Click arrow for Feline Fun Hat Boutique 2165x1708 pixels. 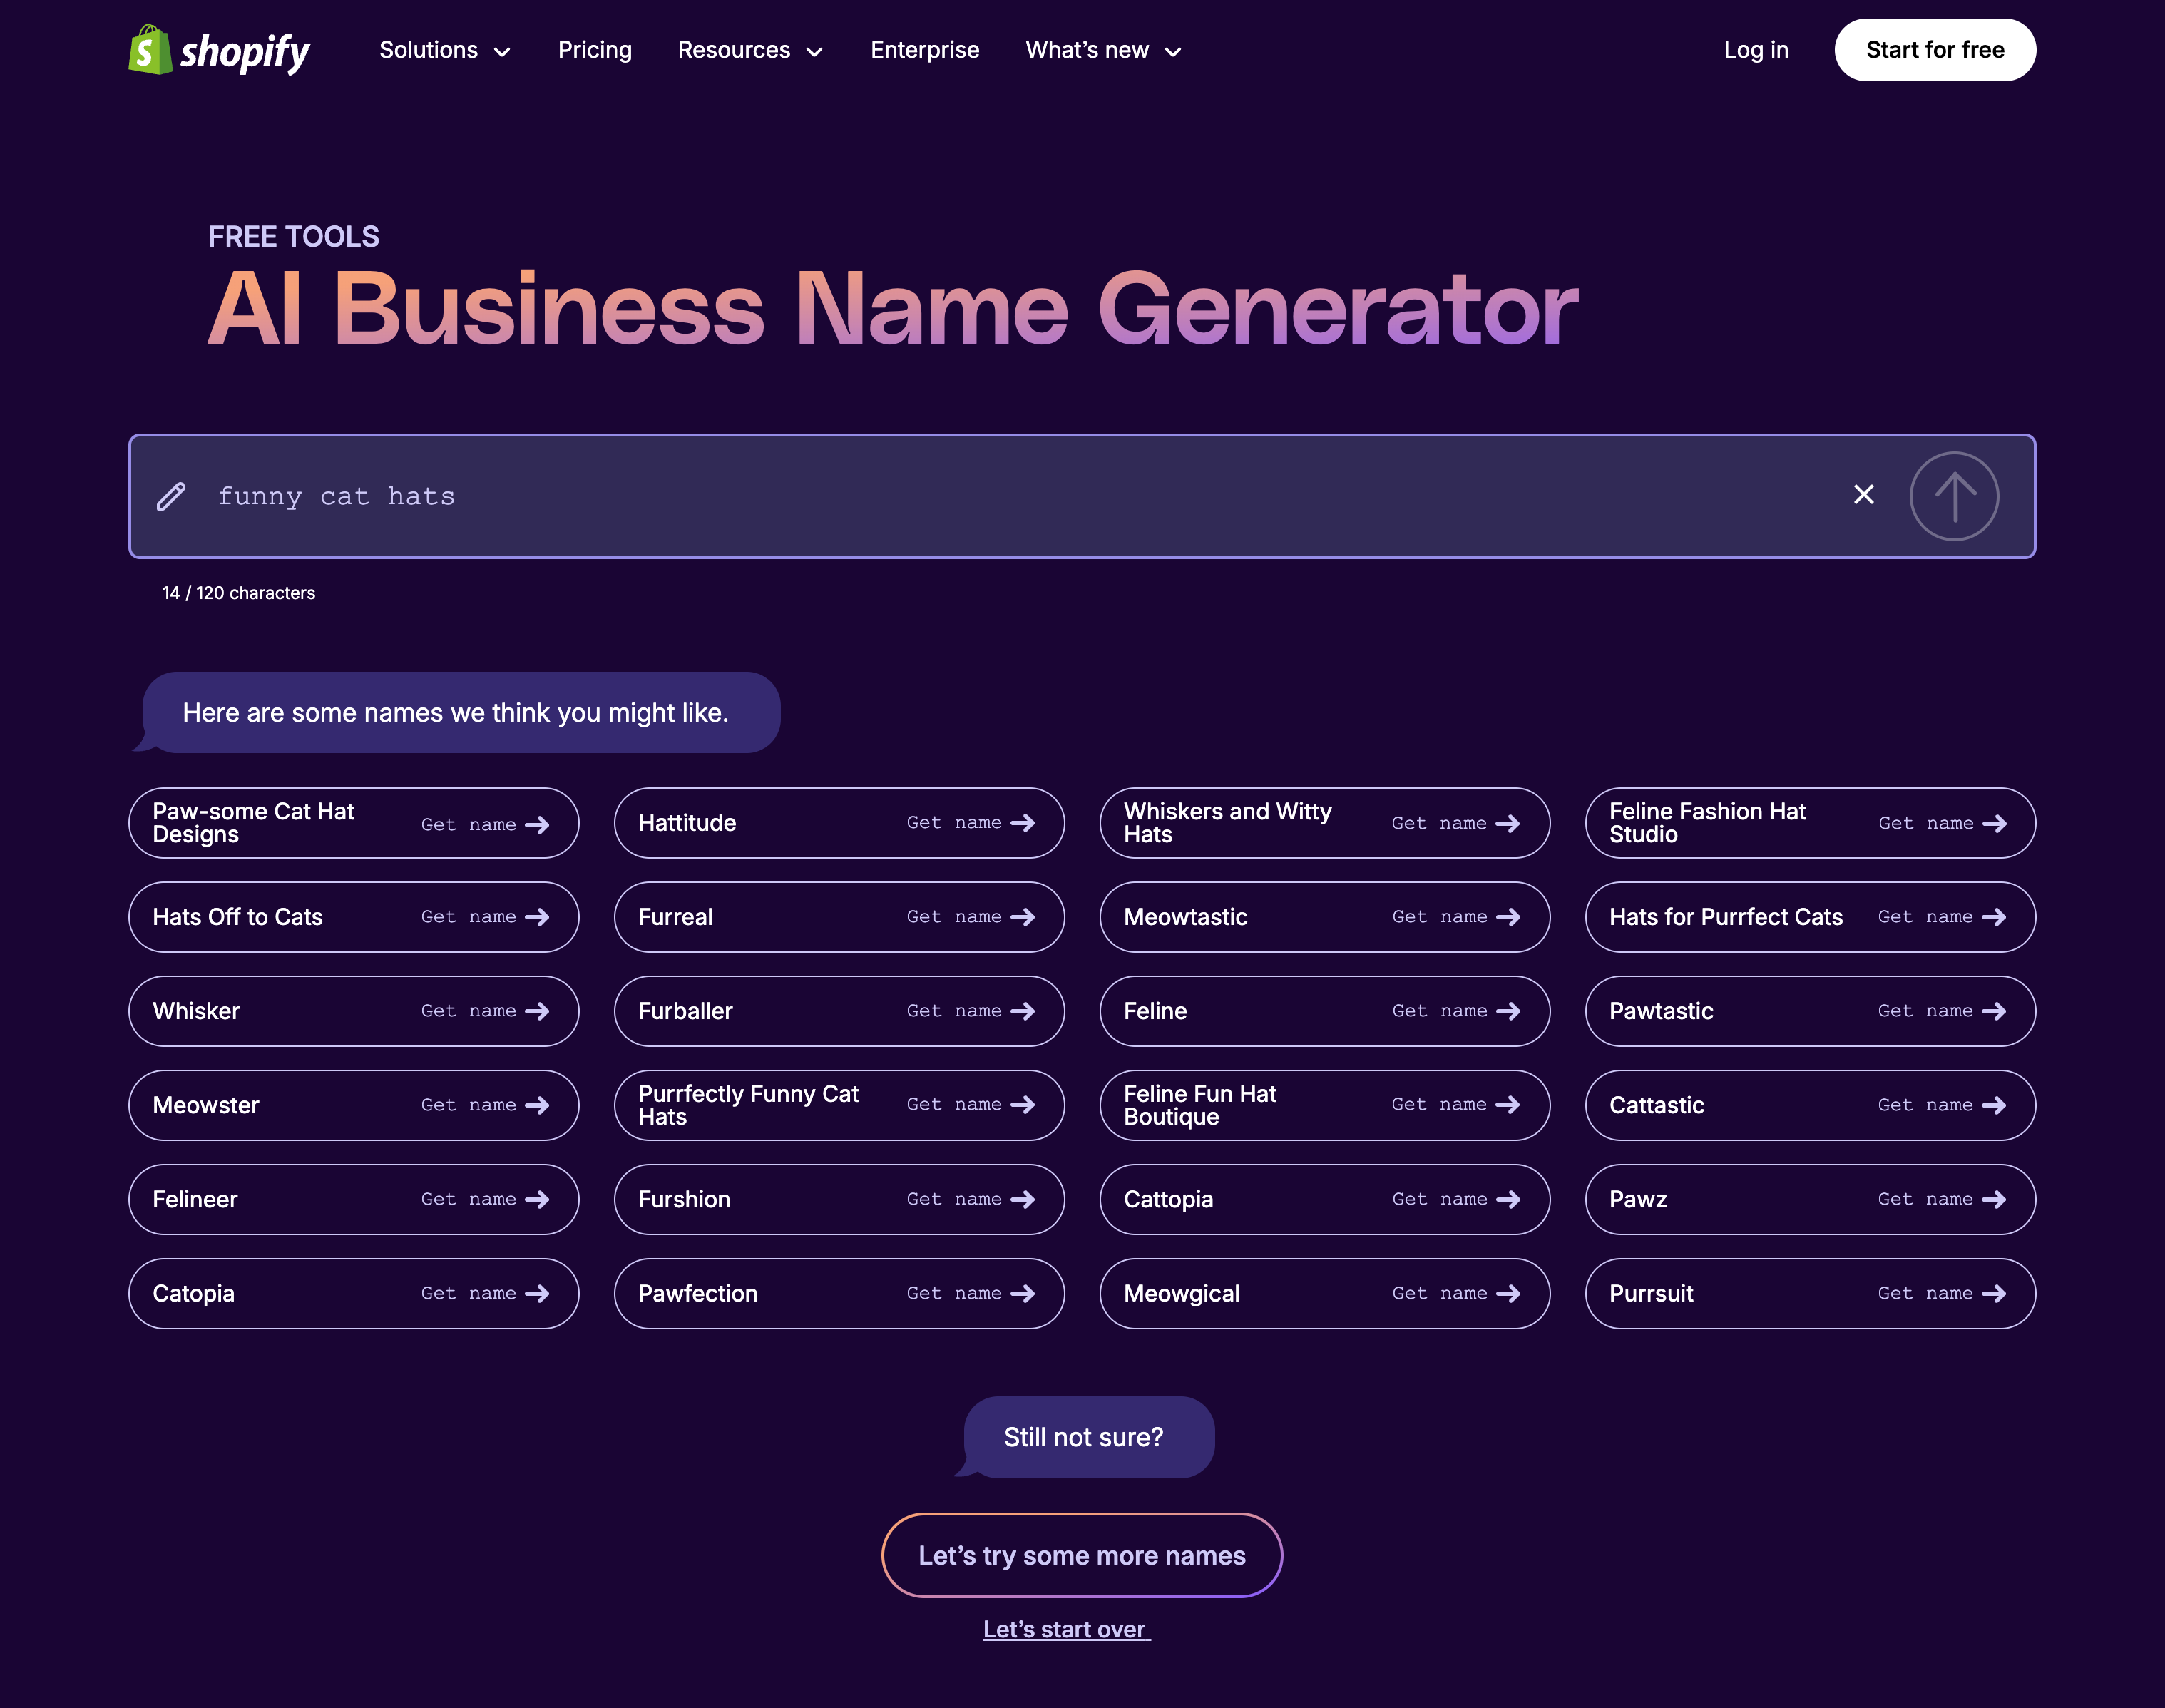[1507, 1105]
